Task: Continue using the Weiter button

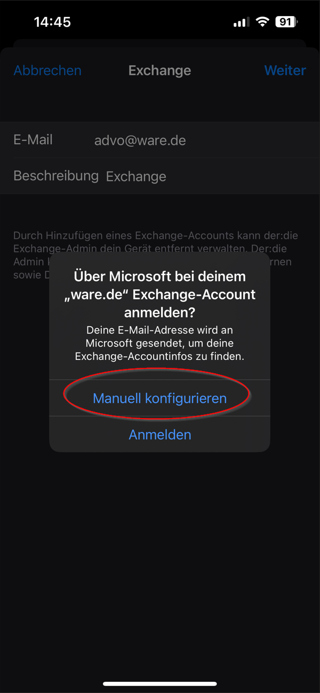Action: [285, 70]
